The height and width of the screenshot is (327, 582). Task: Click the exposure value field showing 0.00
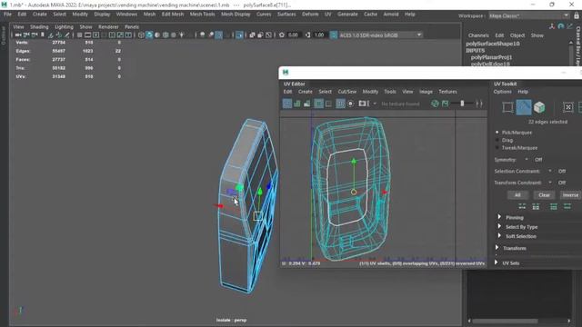pyautogui.click(x=293, y=35)
